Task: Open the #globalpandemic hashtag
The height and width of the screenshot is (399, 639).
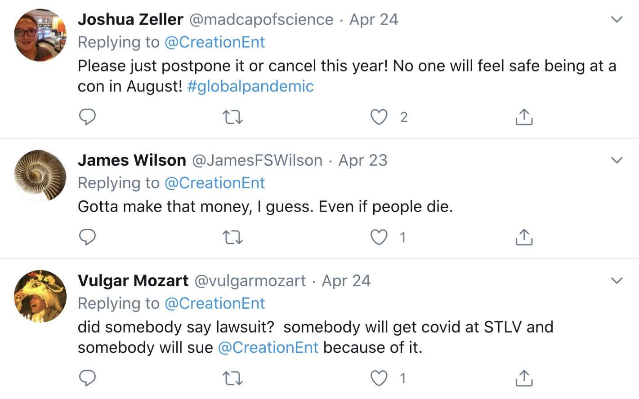Action: tap(250, 86)
